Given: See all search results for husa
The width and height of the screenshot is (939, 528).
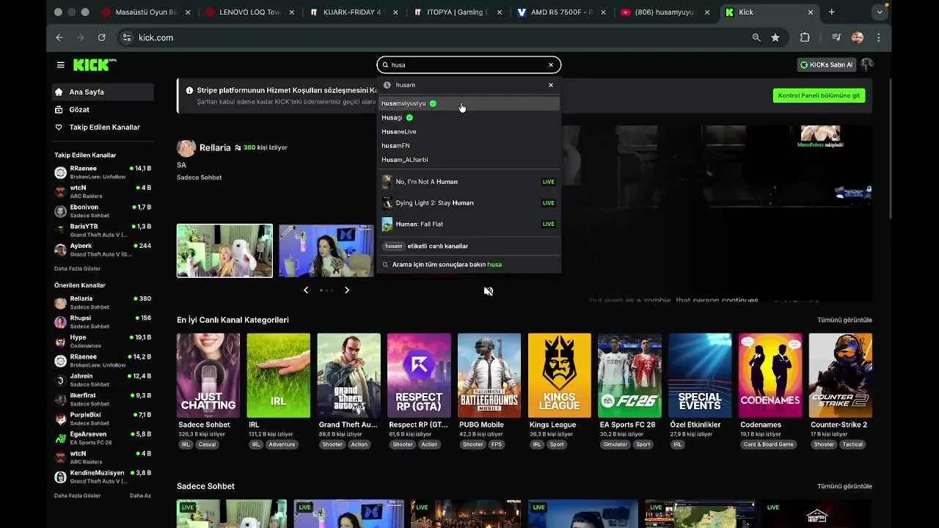Looking at the screenshot, I should (469, 264).
